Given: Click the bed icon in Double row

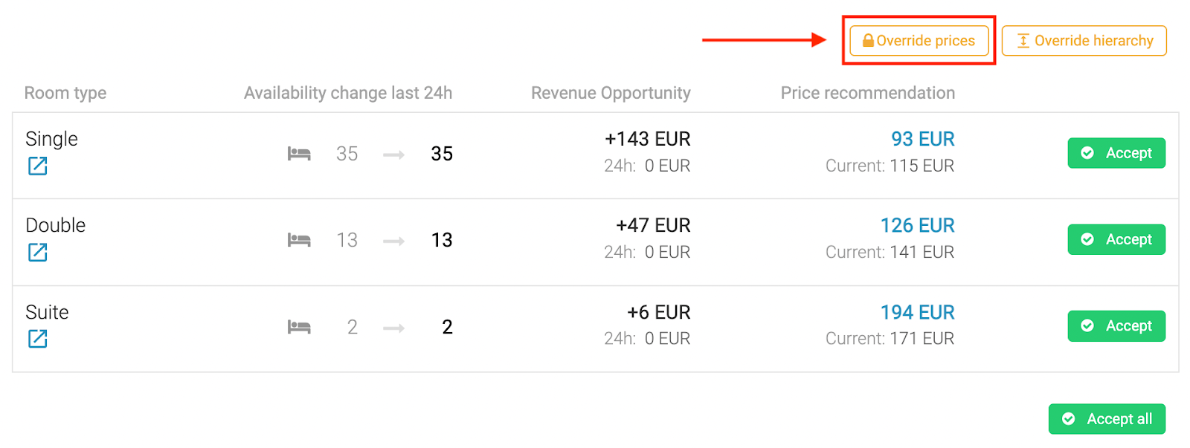Looking at the screenshot, I should tap(299, 240).
